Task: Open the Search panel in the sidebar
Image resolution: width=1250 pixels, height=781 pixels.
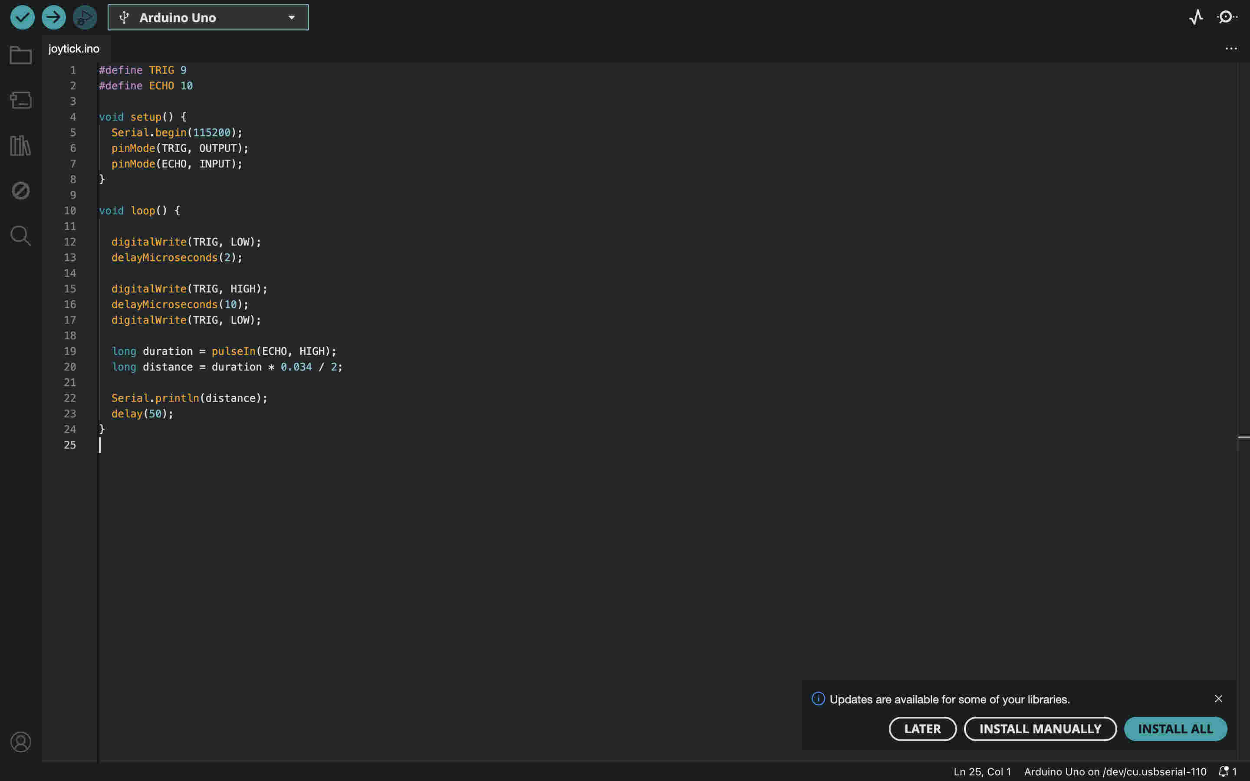Action: tap(21, 236)
